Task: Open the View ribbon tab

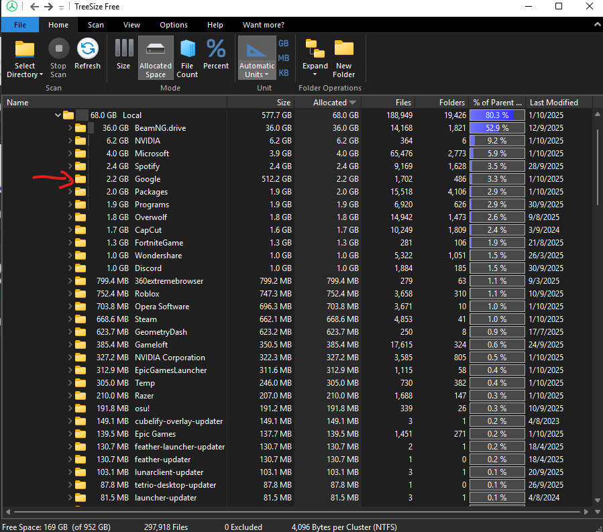Action: coord(131,25)
